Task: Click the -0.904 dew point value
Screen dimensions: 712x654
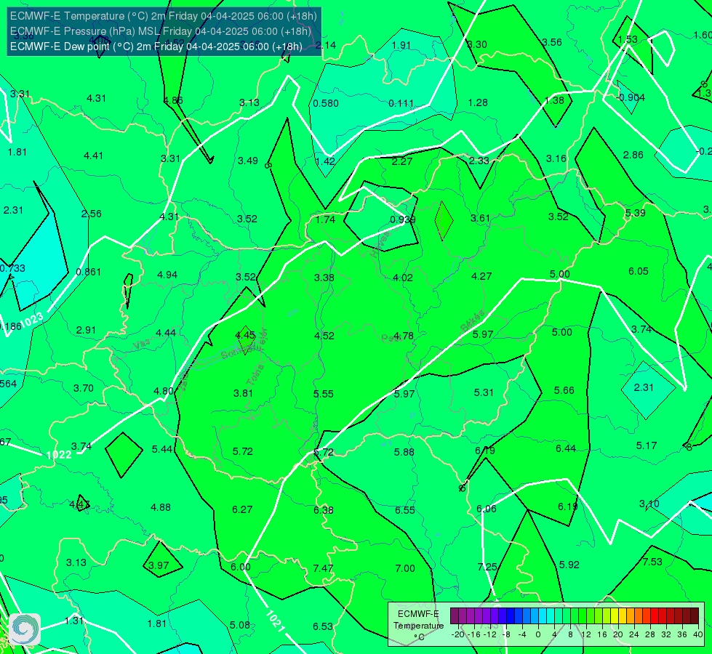Action: [631, 97]
